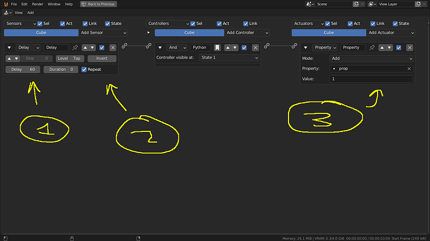Move Delay sensor up
The height and width of the screenshot is (241, 430).
point(85,48)
